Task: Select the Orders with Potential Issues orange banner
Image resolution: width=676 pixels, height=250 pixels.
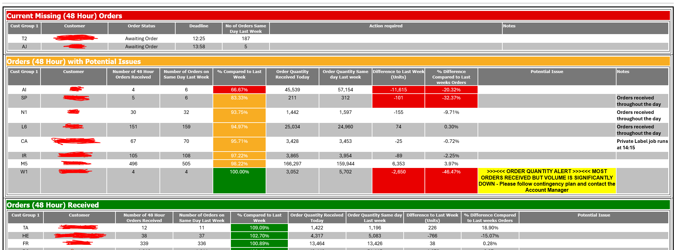Action: coord(338,61)
